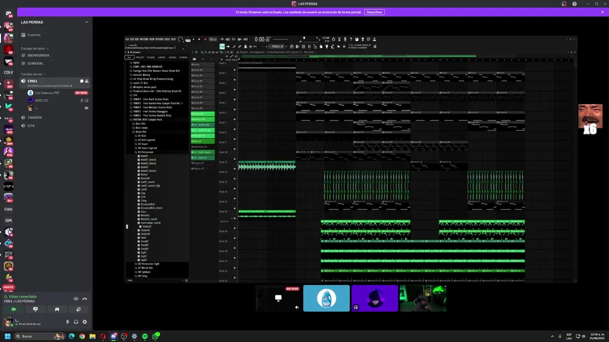The width and height of the screenshot is (609, 342).
Task: Click the x6 reaction emoji overlay
Action: click(590, 119)
